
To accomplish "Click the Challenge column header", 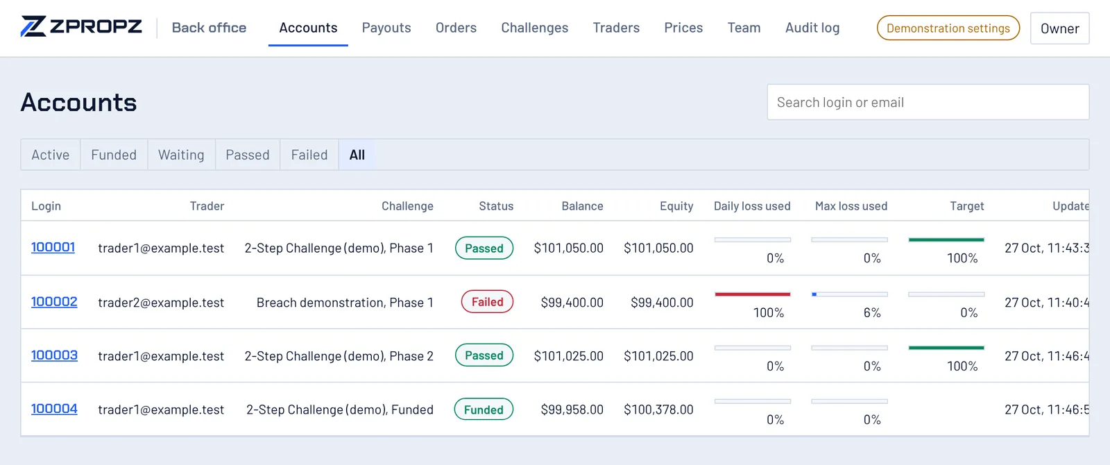I will click(407, 206).
